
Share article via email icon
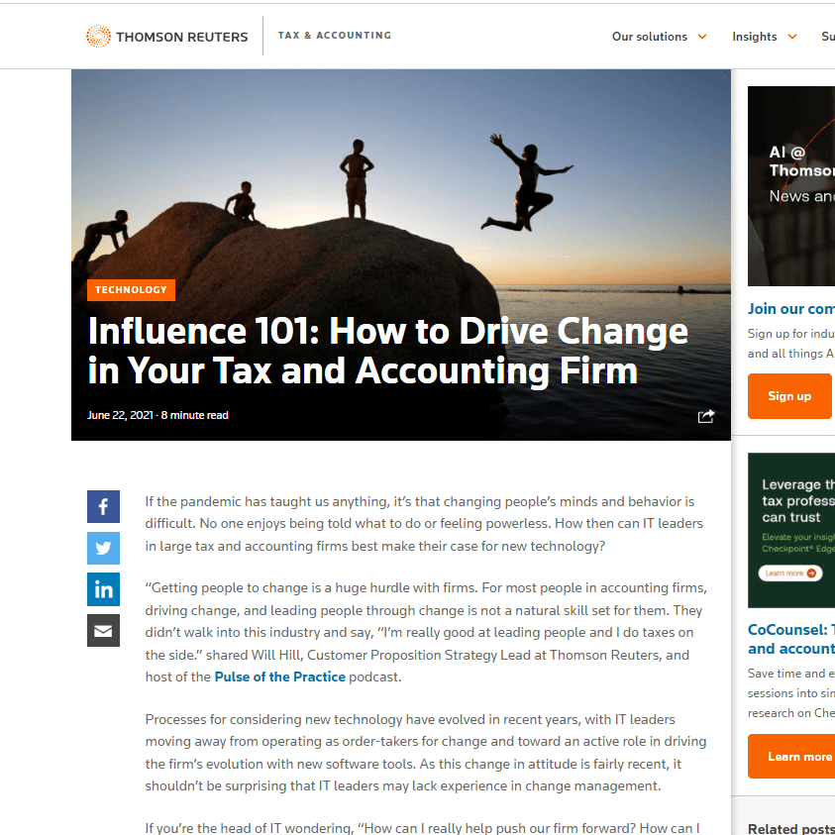[103, 631]
